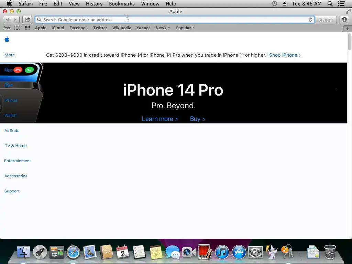Image resolution: width=352 pixels, height=264 pixels.
Task: Open the Reading List glasses icon
Action: click(x=7, y=28)
